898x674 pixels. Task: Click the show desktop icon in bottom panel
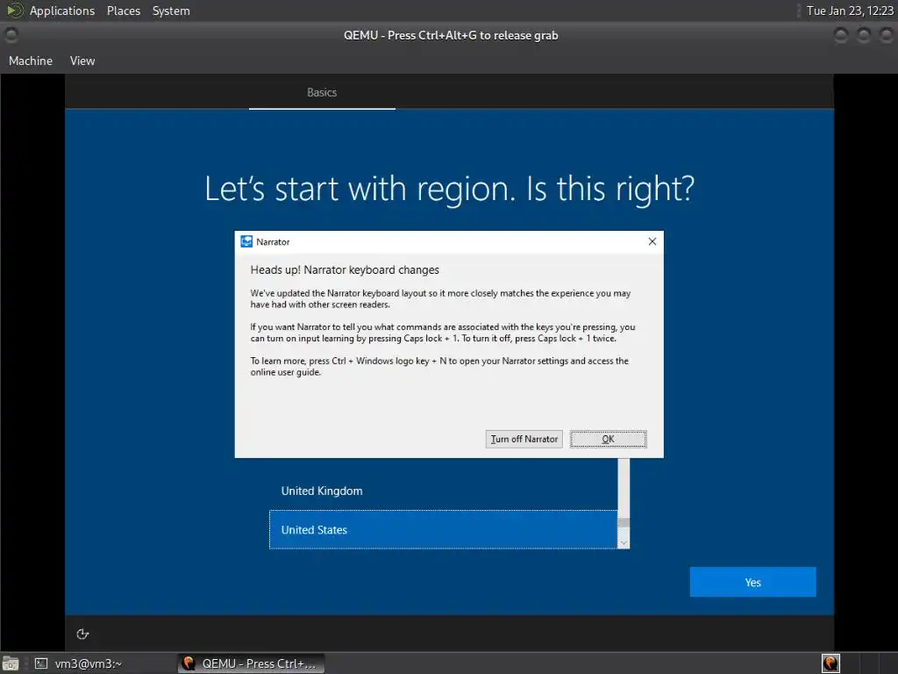[11, 663]
